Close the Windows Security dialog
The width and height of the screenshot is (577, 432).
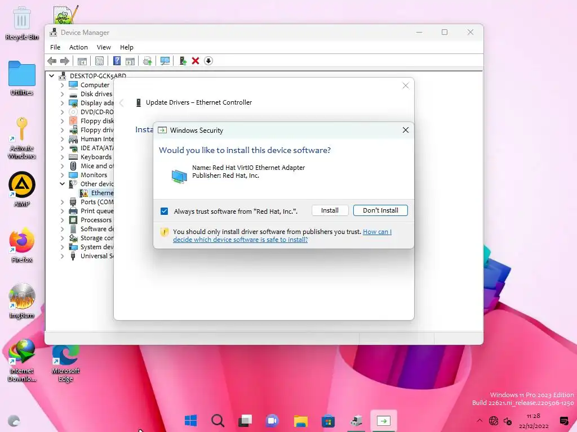coord(406,130)
